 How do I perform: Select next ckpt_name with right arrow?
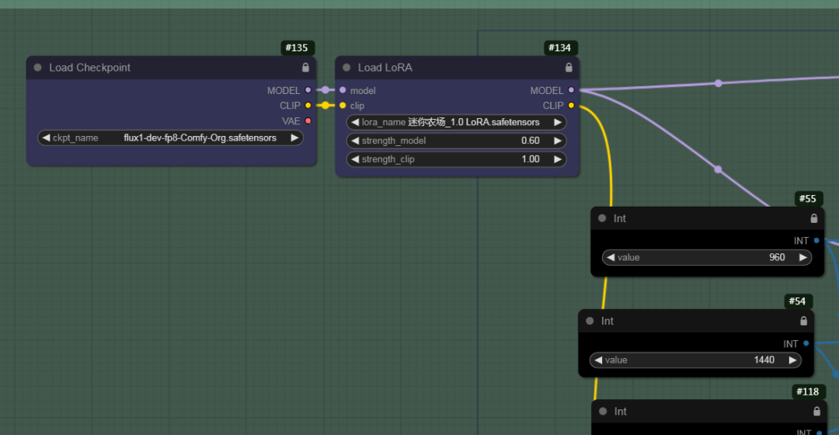pyautogui.click(x=294, y=138)
